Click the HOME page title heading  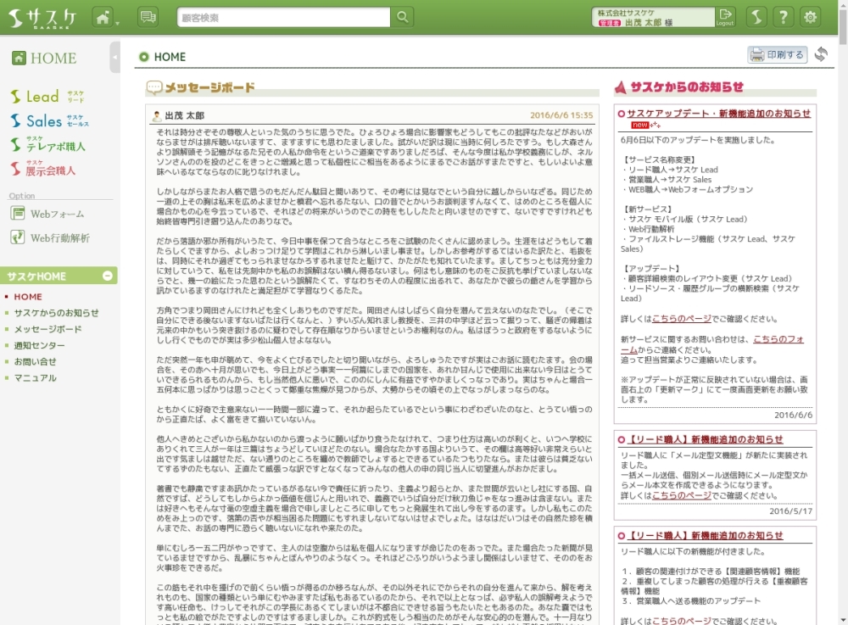click(170, 57)
